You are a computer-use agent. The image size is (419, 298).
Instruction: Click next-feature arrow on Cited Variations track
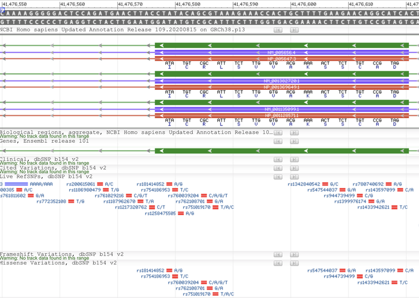click(294, 168)
